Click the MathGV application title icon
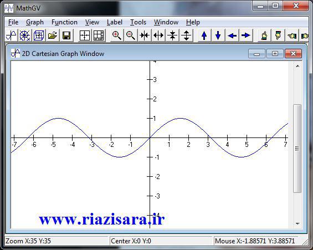Viewport: 313px width, 250px height. pos(9,8)
